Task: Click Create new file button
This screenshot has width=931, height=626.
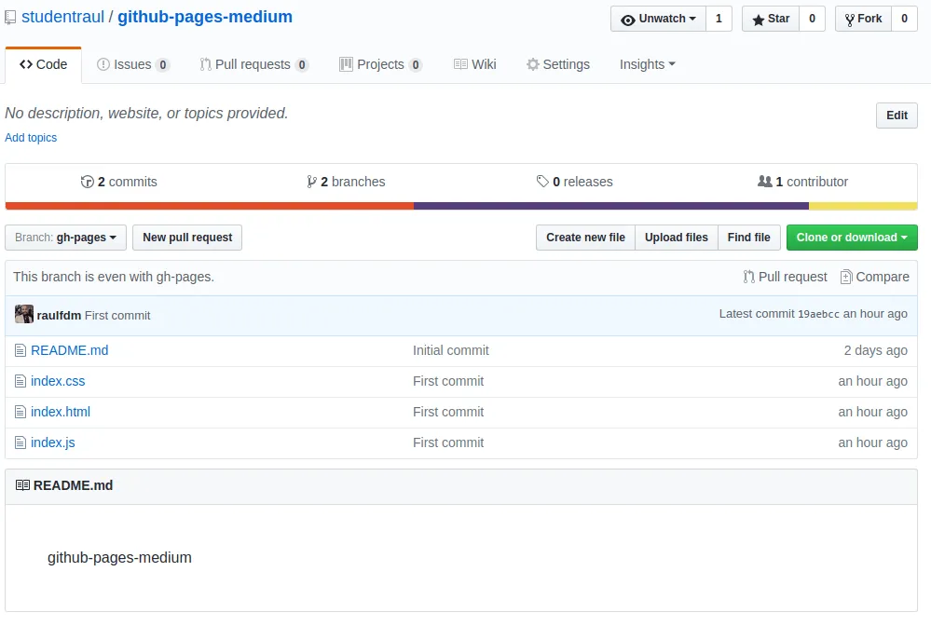Action: coord(585,238)
